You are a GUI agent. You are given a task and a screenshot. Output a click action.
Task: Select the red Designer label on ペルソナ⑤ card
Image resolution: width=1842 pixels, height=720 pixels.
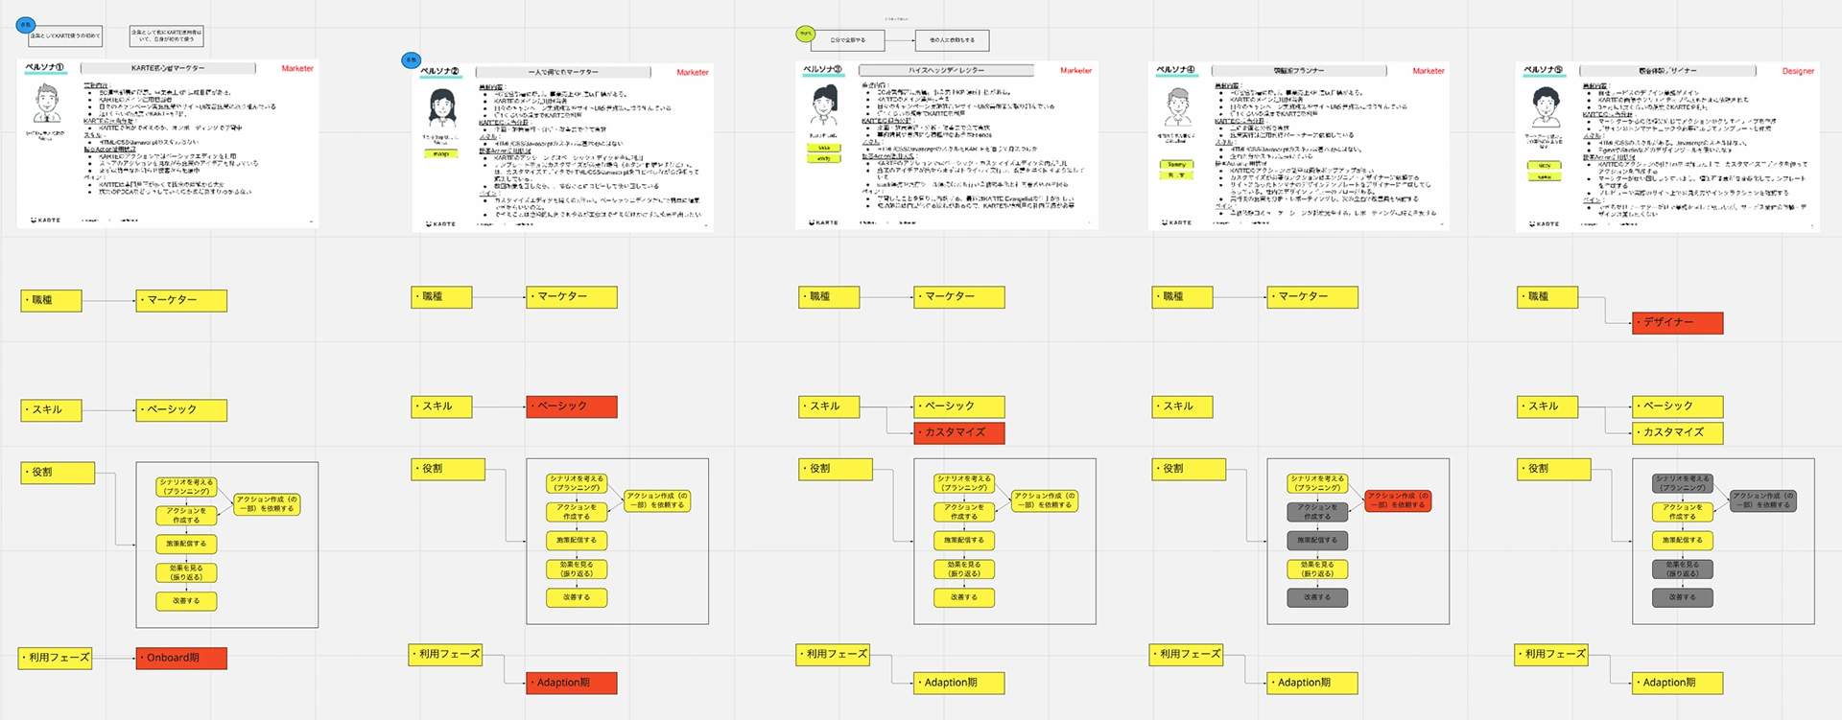coord(1798,71)
